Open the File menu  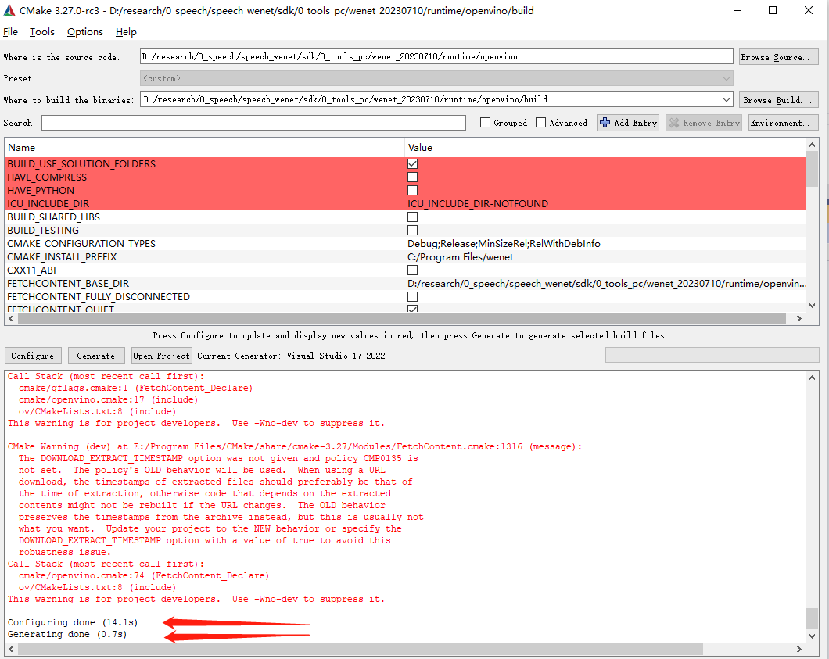tap(10, 31)
